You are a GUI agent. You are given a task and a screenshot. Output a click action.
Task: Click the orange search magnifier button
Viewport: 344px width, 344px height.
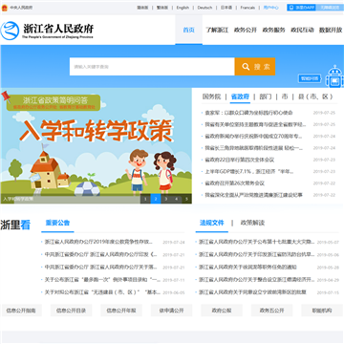(255, 67)
